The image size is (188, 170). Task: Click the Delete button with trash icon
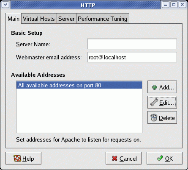click(x=162, y=117)
